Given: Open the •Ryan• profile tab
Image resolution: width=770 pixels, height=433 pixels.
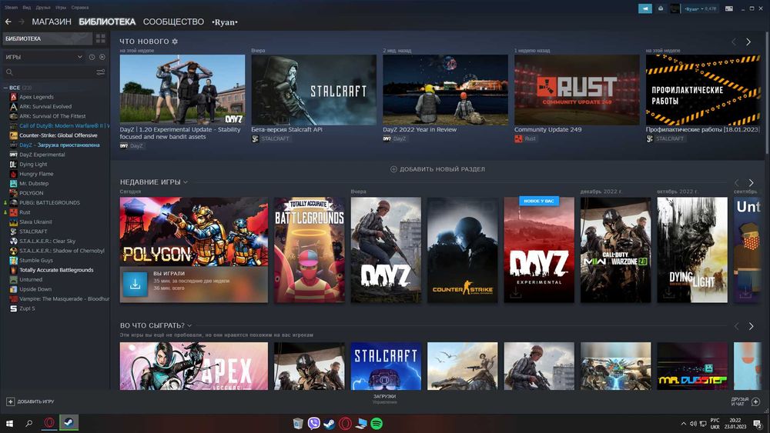Looking at the screenshot, I should tap(225, 22).
